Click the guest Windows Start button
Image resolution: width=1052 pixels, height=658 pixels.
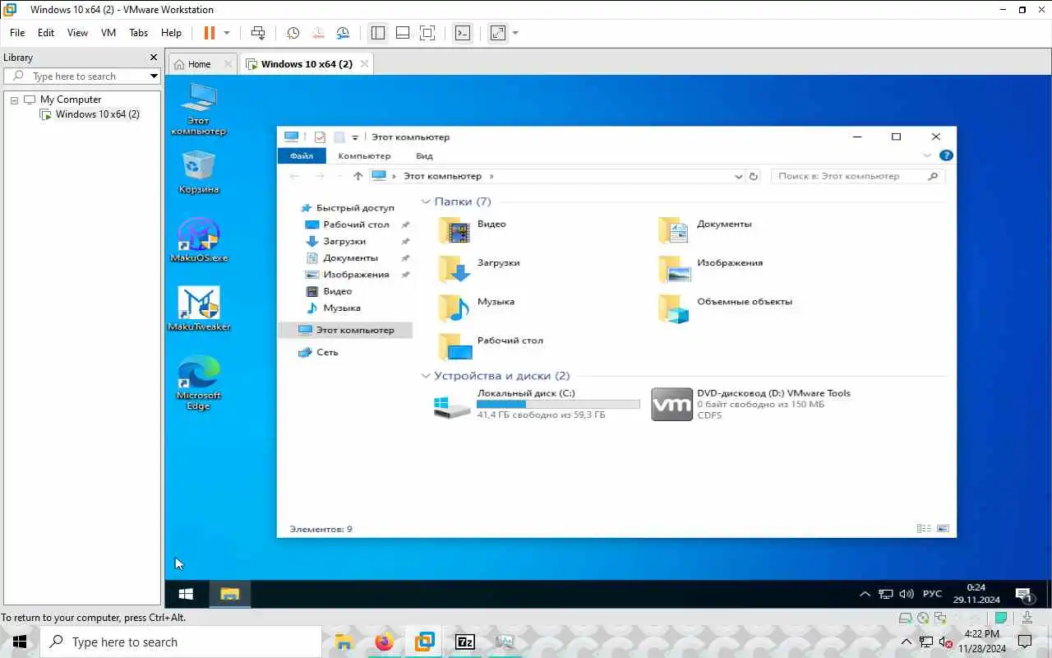[186, 594]
